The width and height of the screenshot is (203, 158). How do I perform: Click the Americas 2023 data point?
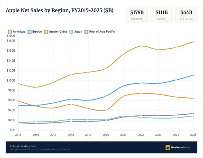(158, 49)
